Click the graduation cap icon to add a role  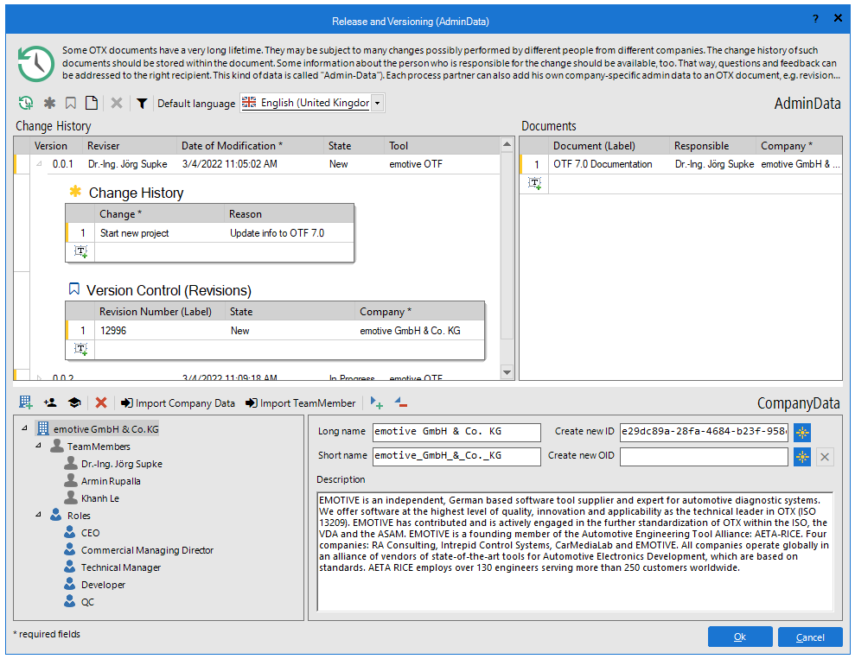point(73,402)
